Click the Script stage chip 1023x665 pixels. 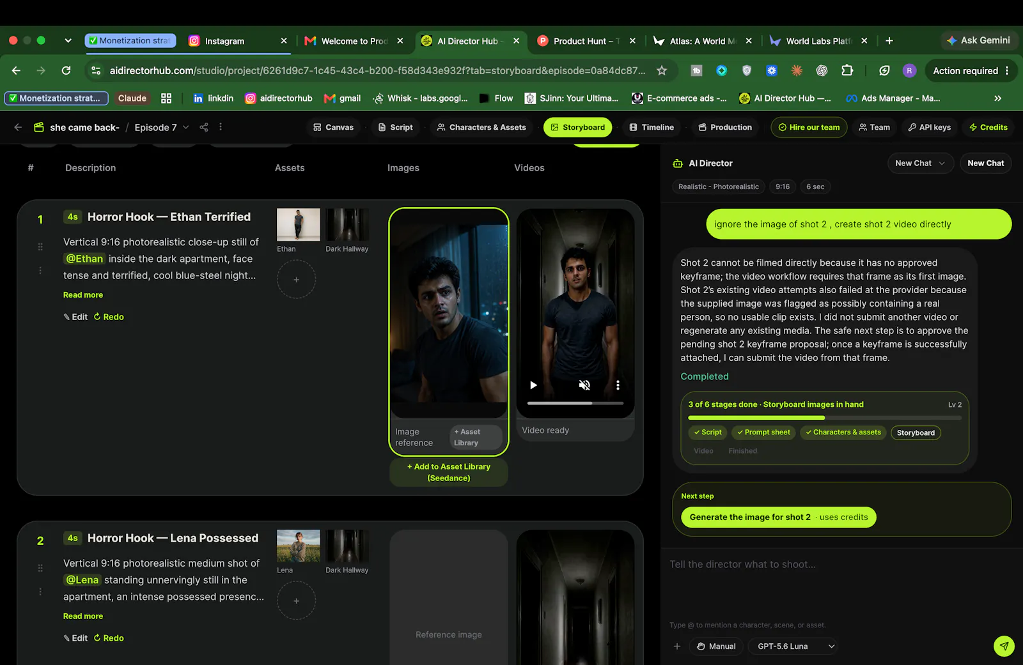click(708, 432)
